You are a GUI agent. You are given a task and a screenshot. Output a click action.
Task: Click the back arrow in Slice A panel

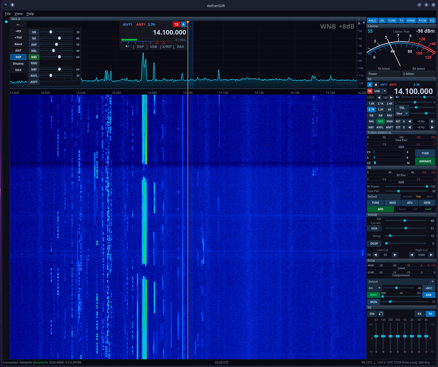coord(18,25)
